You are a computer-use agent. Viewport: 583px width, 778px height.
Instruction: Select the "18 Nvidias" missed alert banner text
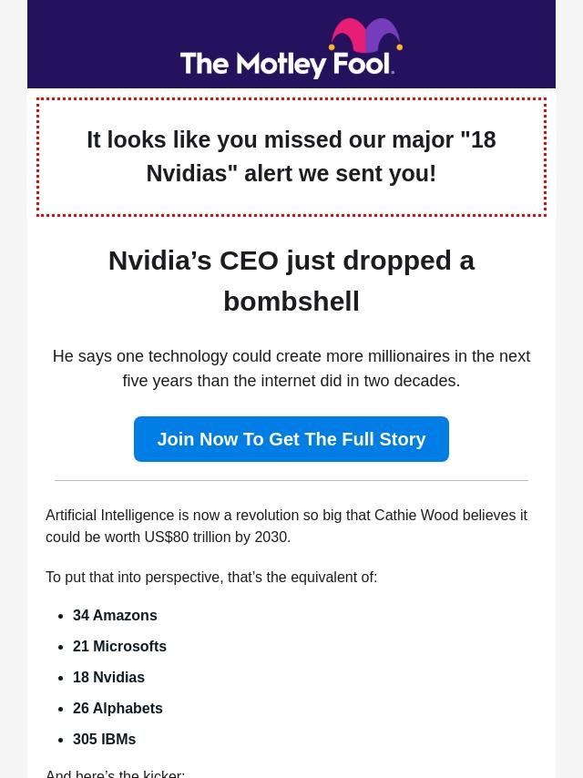pyautogui.click(x=291, y=157)
